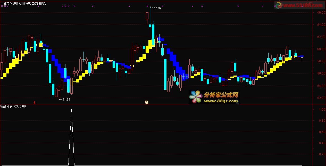Click the 51.75 low price label
The width and height of the screenshot is (326, 166).
[x=66, y=99]
